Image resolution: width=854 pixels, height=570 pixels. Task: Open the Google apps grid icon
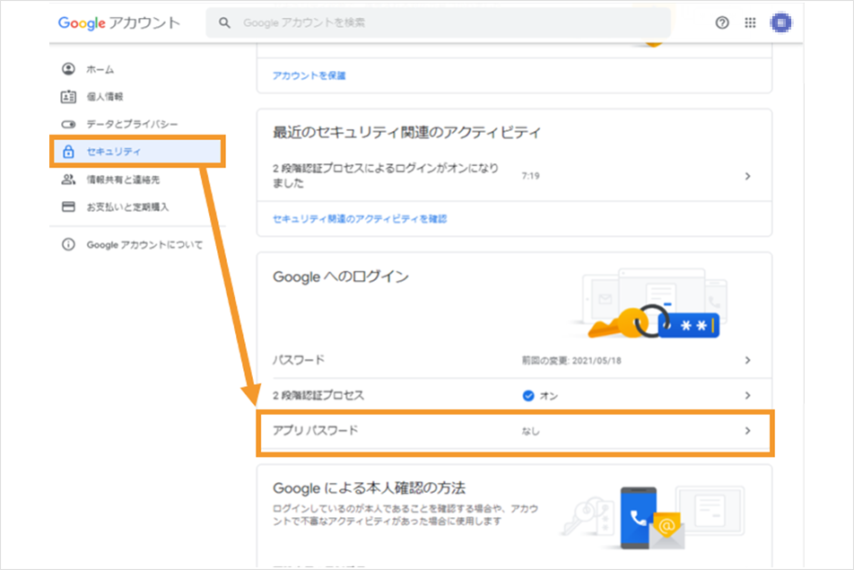(x=751, y=22)
